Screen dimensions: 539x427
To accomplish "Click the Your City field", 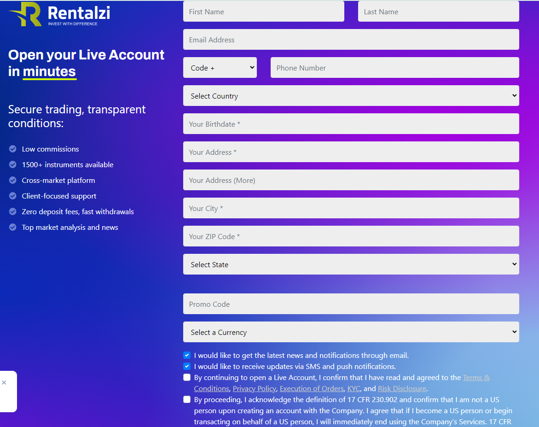I will tap(351, 208).
